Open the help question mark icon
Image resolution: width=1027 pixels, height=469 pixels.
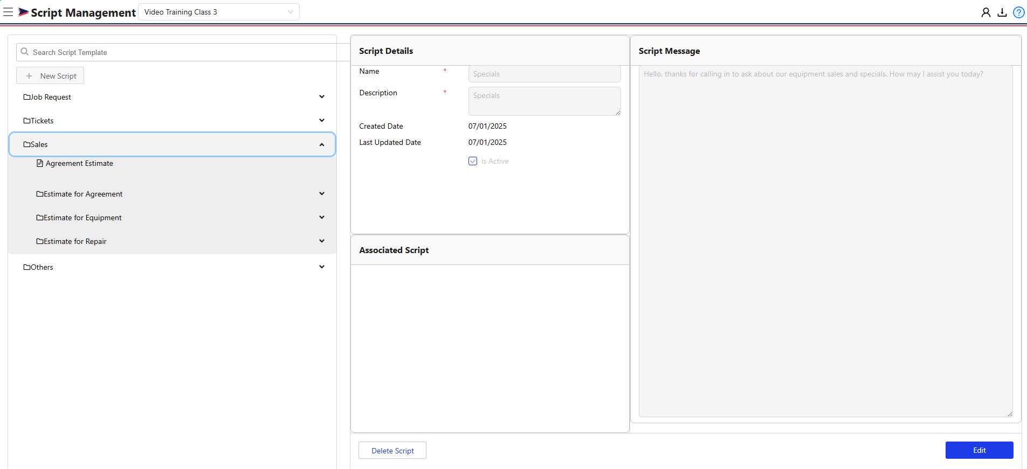point(1019,12)
